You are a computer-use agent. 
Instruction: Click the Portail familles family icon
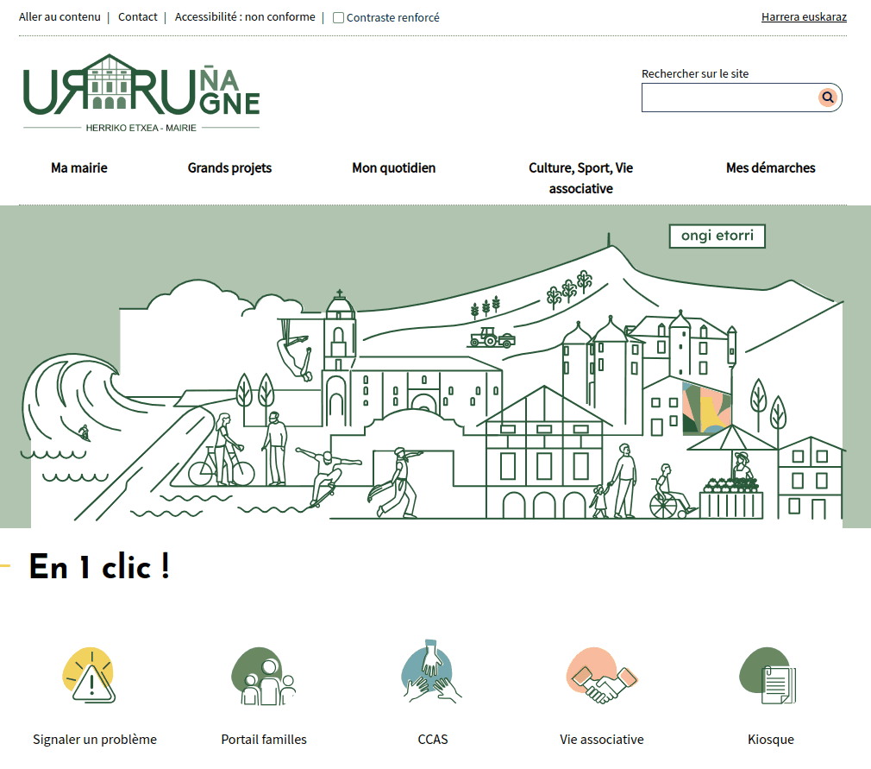coord(264,677)
